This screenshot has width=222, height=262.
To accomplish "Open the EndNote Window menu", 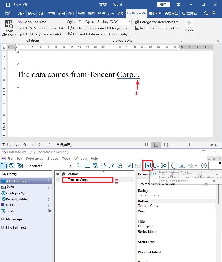I will (x=81, y=158).
